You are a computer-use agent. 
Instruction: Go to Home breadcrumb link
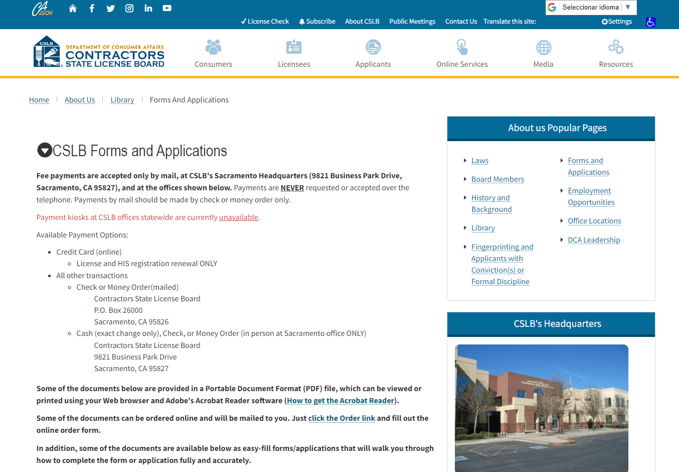39,100
